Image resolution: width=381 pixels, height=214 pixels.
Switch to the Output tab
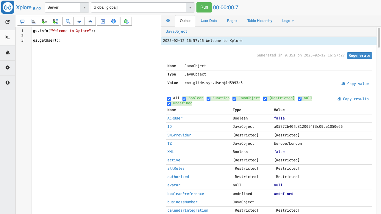pos(185,21)
